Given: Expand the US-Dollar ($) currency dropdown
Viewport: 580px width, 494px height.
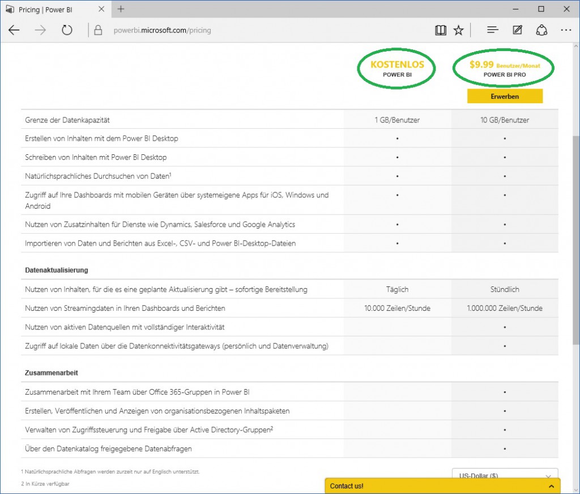Looking at the screenshot, I should (505, 476).
